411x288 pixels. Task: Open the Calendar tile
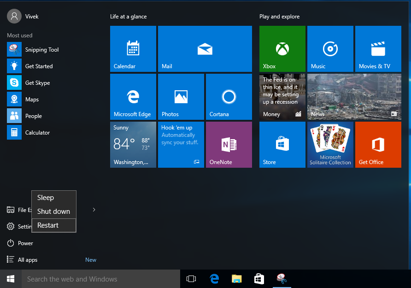coord(133,48)
